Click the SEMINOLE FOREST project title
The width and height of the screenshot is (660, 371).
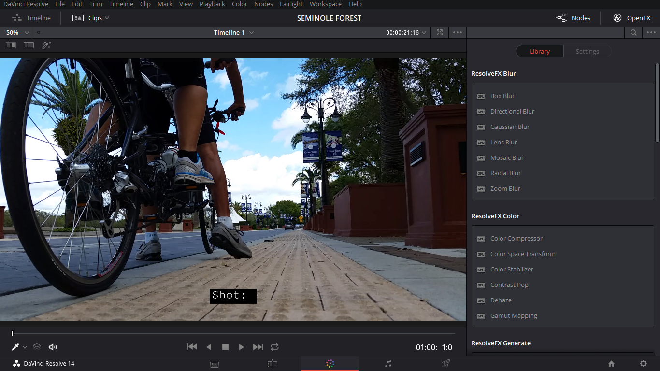329,18
